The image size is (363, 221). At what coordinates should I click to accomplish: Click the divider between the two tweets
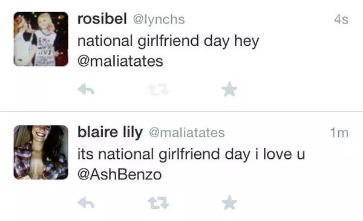pyautogui.click(x=181, y=112)
